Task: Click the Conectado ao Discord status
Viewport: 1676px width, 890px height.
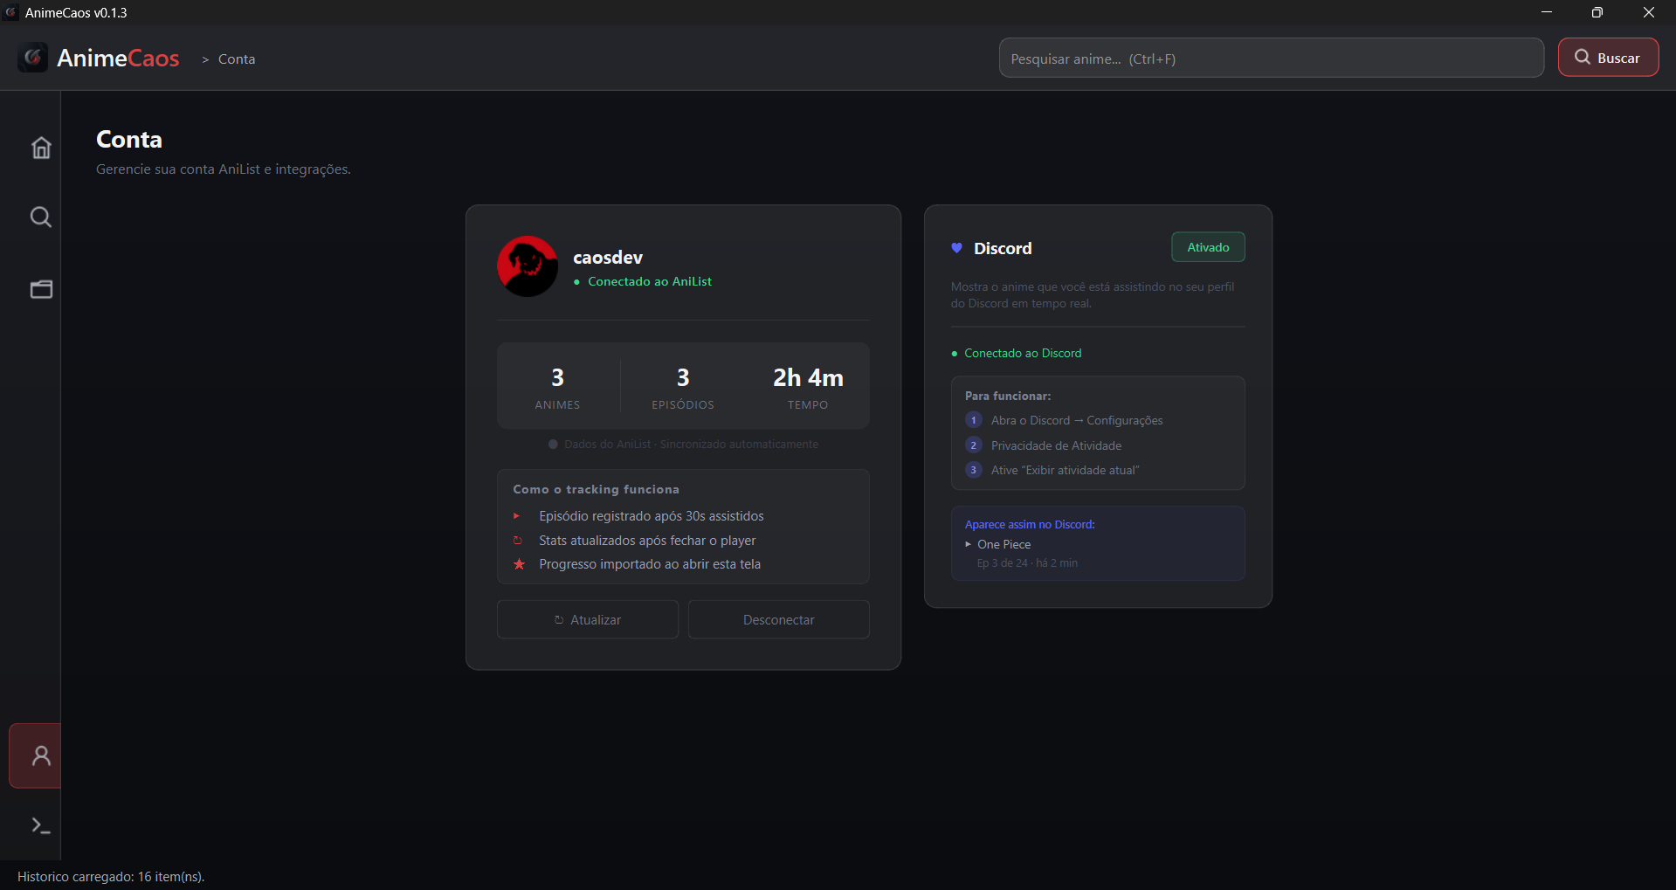Action: [1017, 353]
